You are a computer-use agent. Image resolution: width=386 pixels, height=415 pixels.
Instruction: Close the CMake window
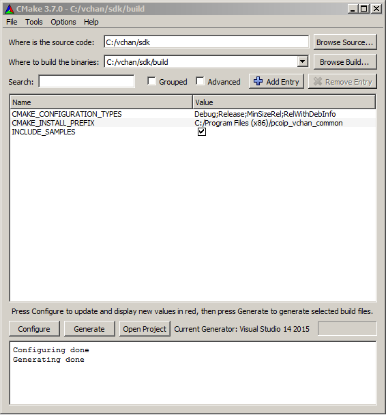[x=376, y=9]
